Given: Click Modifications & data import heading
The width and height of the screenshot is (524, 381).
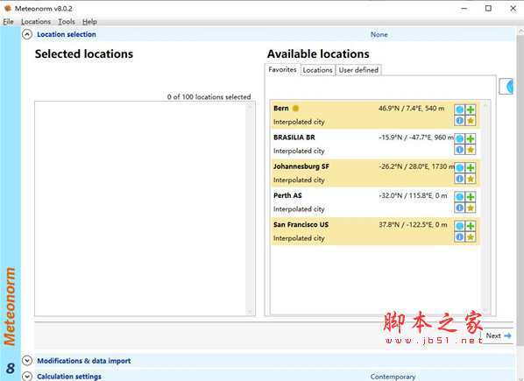Looking at the screenshot, I should pos(84,361).
